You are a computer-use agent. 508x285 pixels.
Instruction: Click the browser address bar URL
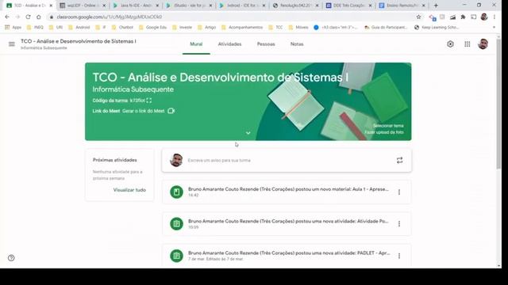click(110, 17)
